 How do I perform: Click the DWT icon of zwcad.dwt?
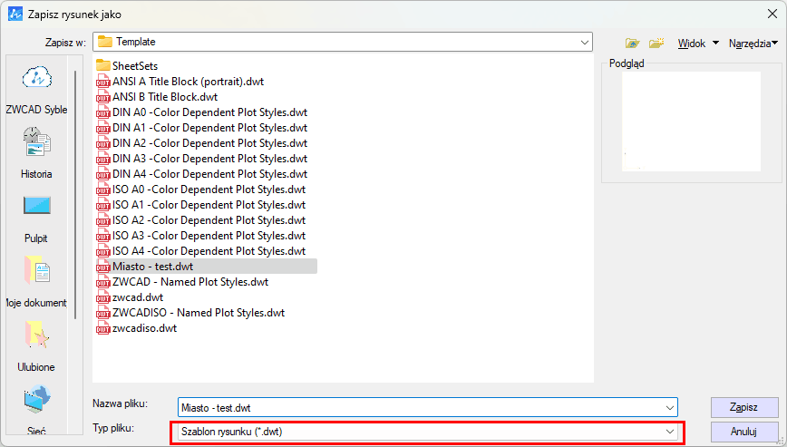102,297
